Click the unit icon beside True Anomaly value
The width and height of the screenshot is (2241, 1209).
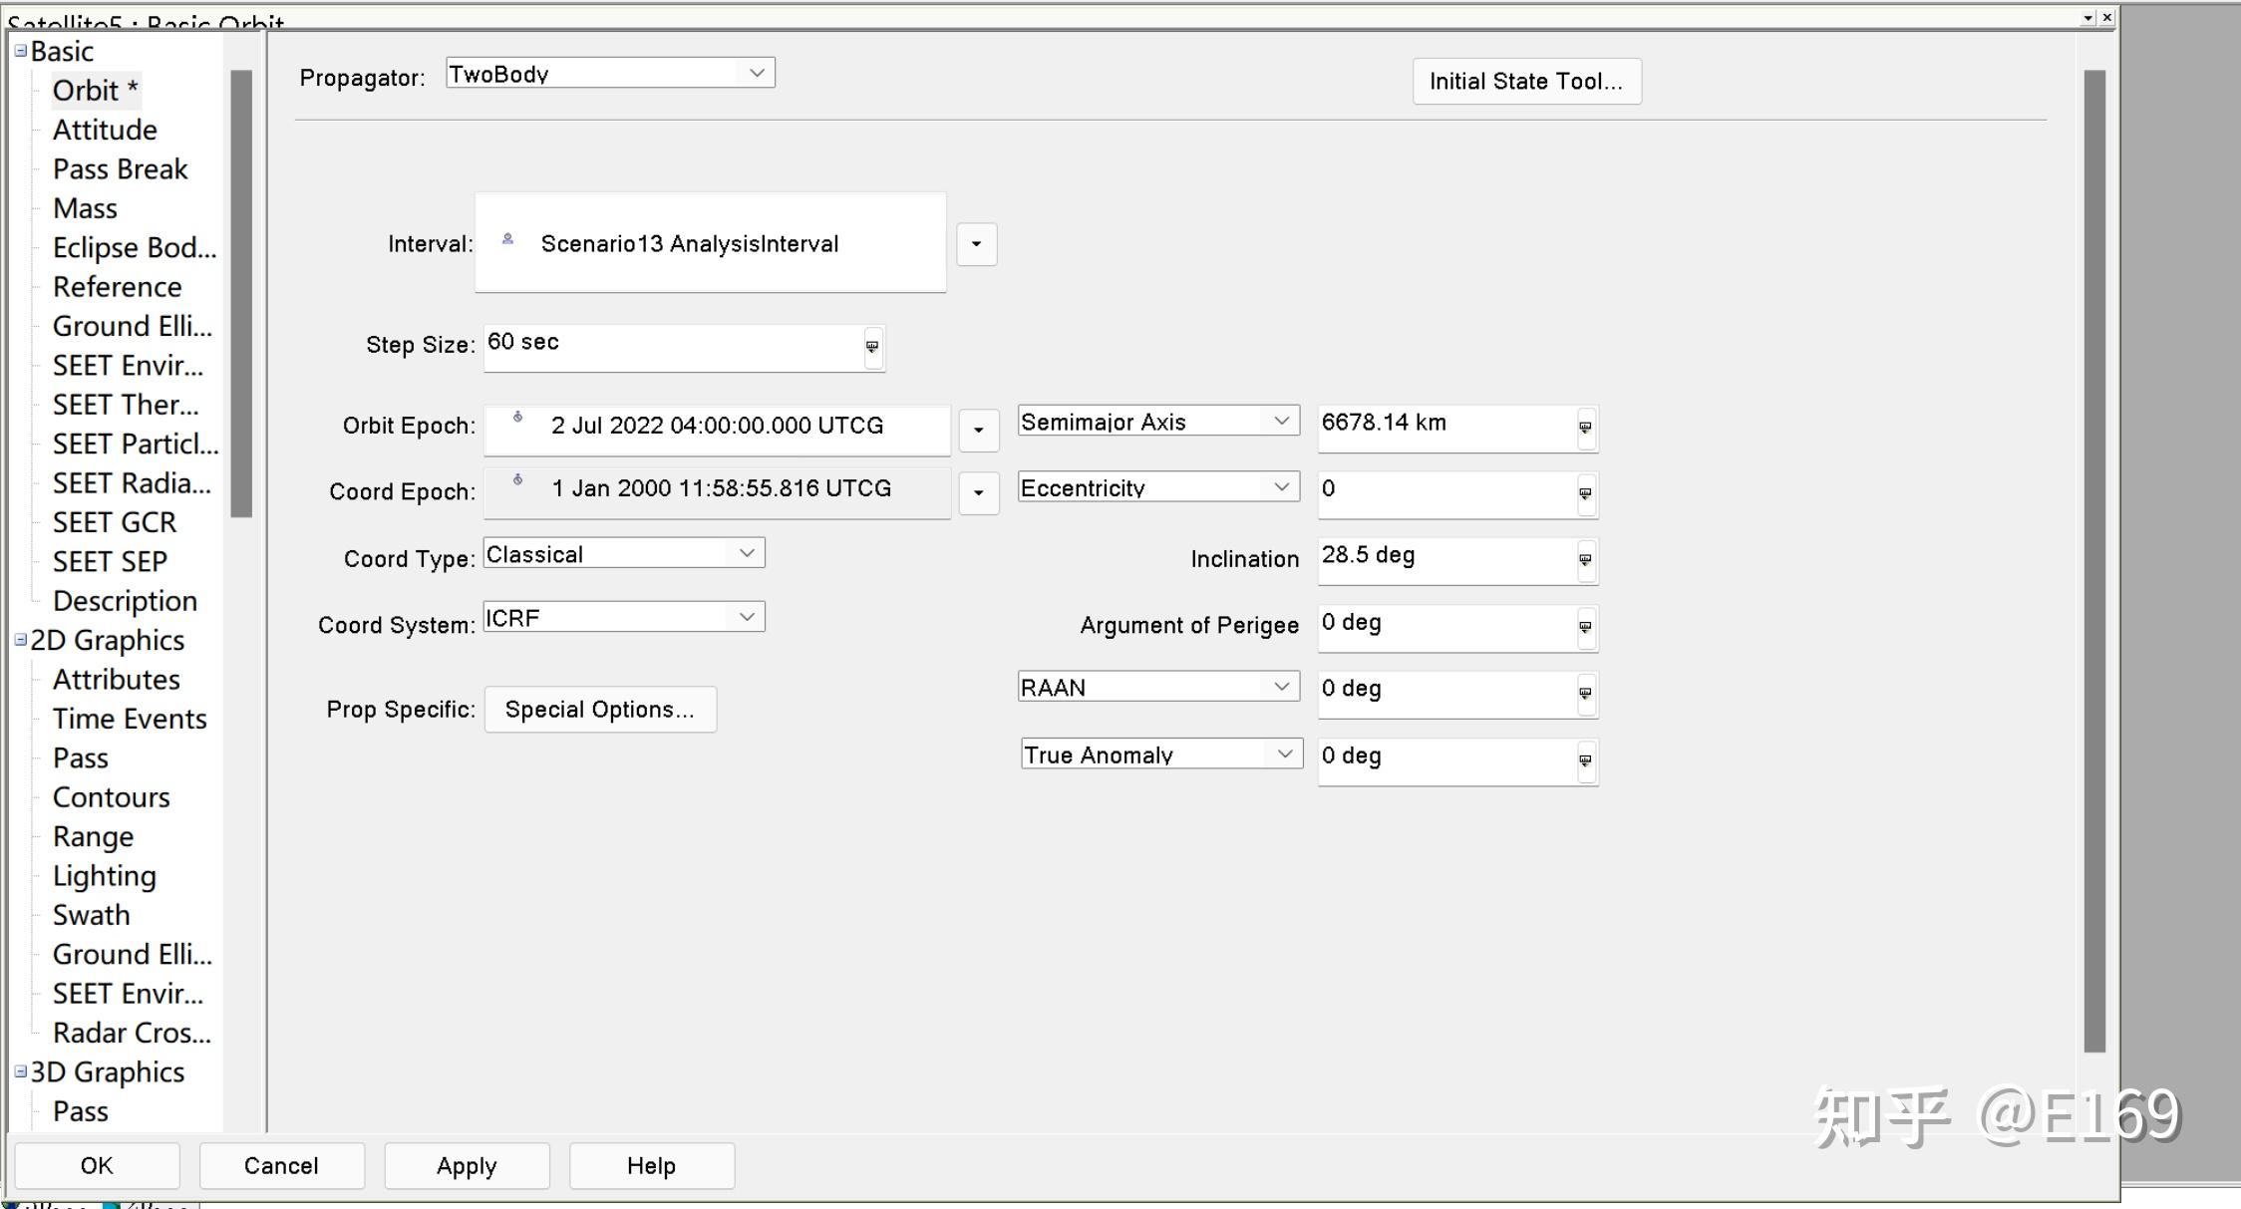pyautogui.click(x=1585, y=760)
